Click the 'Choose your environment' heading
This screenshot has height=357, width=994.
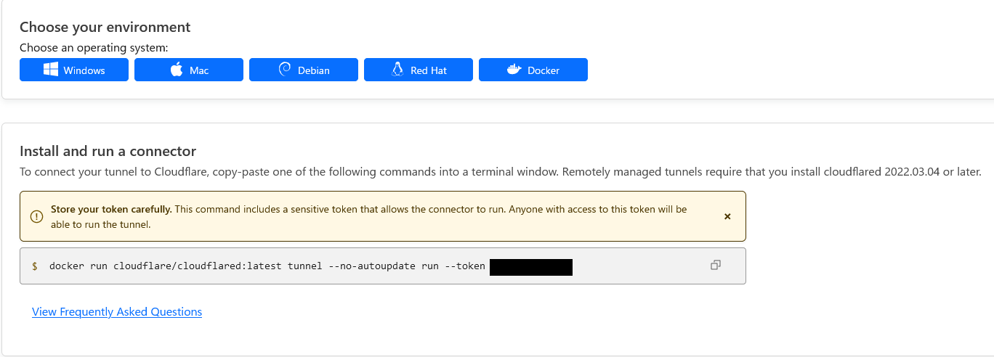[x=105, y=28]
